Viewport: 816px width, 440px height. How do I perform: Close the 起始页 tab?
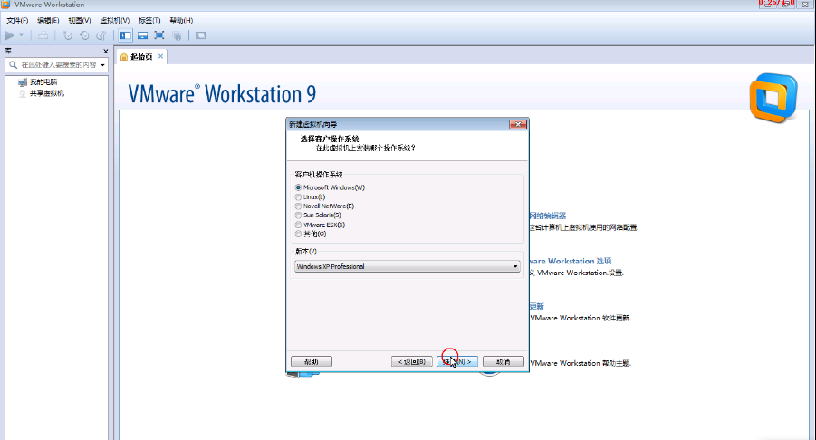161,56
